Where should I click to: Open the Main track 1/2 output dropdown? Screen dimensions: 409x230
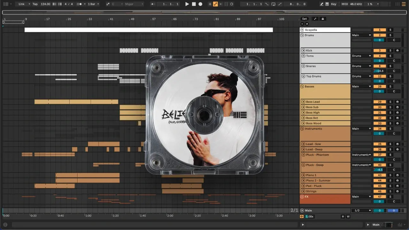[x=362, y=211]
